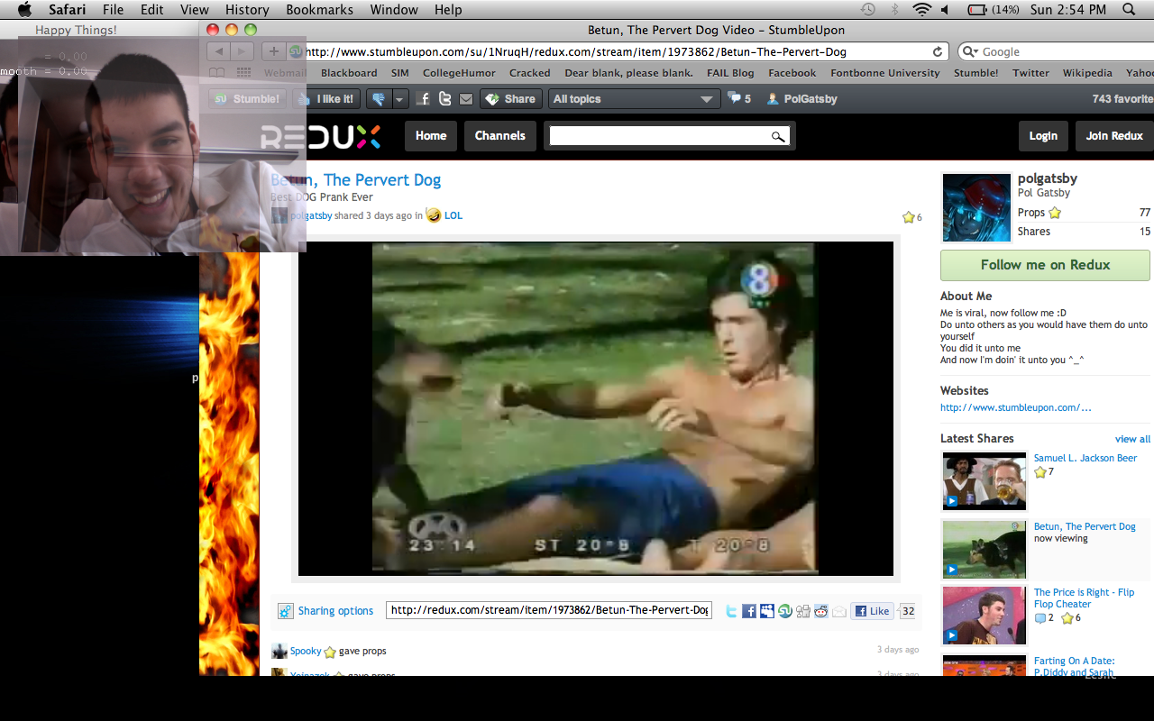Share page via toolbar Facebook icon
This screenshot has height=721, width=1154.
click(x=424, y=99)
